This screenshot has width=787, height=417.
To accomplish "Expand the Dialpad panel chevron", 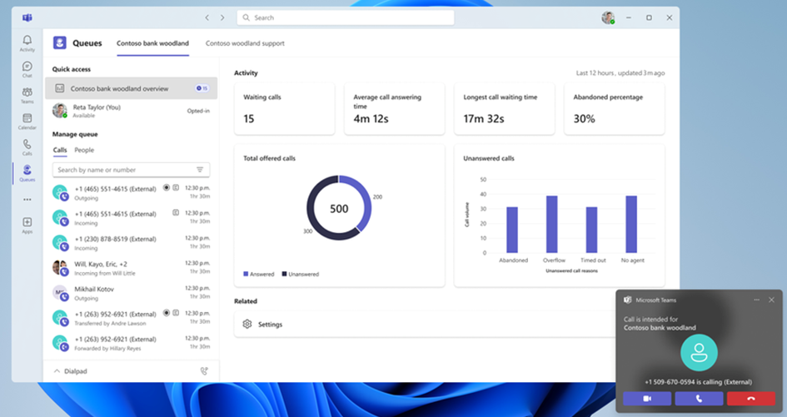I will coord(57,370).
